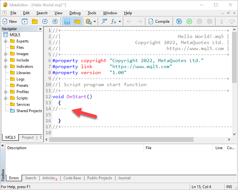This screenshot has height=190, width=238.
Task: Toggle the Navigator panel toolbar button
Action: 67,22
